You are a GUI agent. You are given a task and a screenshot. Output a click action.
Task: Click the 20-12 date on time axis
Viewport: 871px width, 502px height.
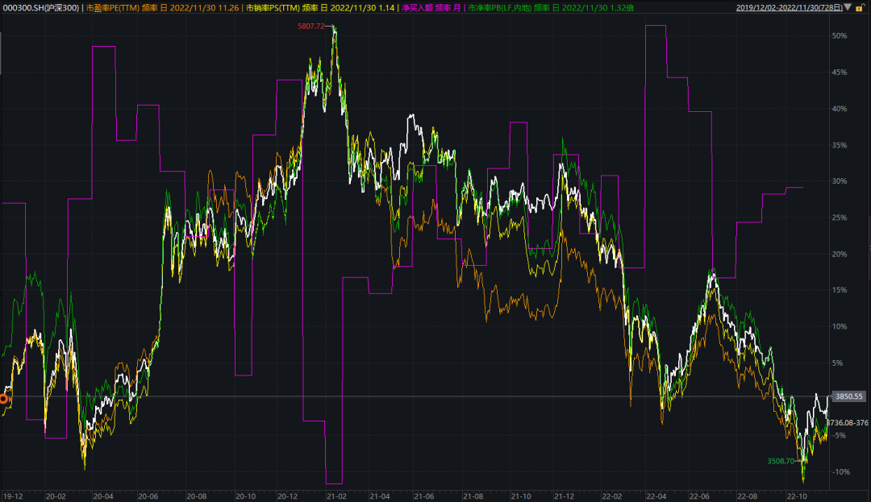[288, 496]
